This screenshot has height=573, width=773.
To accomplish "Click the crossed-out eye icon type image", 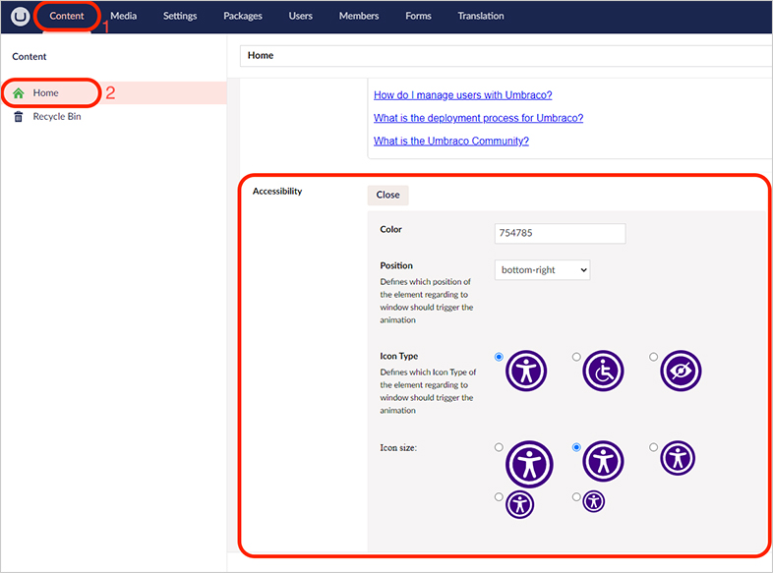I will coord(681,371).
